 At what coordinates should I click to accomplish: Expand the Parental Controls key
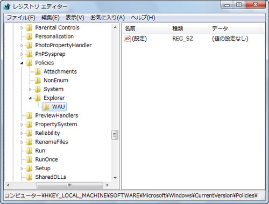click(22, 28)
